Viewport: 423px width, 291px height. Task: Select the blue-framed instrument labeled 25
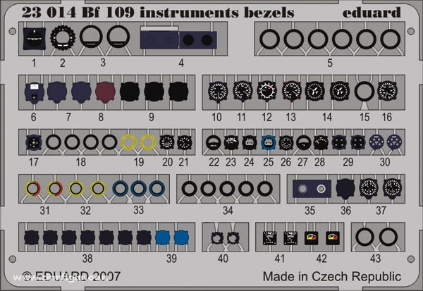click(268, 142)
